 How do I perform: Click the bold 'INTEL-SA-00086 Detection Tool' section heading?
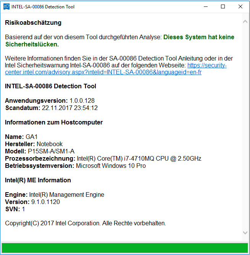[x=50, y=86]
